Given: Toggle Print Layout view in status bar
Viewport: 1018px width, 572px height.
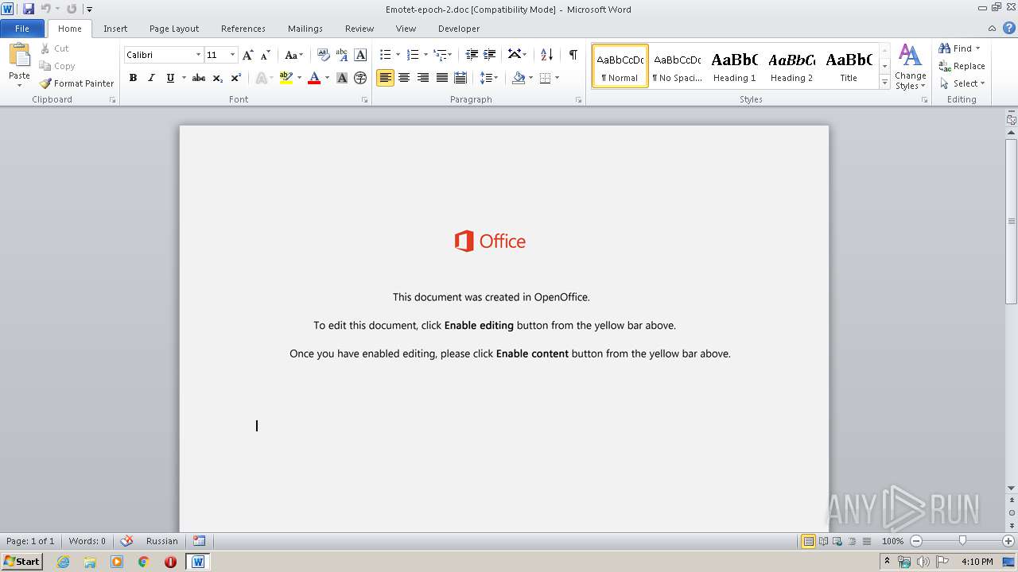Looking at the screenshot, I should pyautogui.click(x=808, y=541).
